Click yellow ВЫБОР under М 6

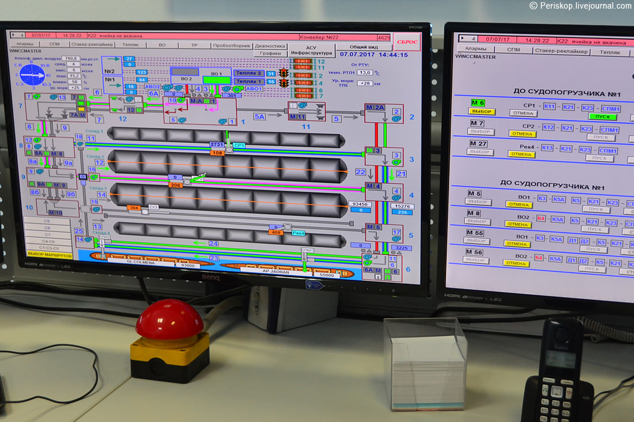coord(481,112)
